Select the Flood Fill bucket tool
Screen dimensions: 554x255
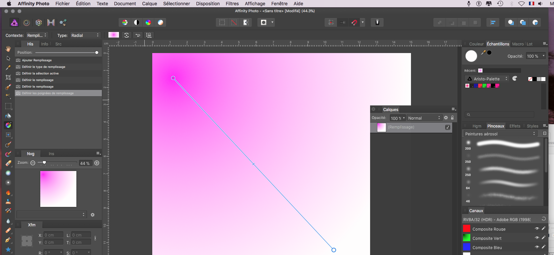(8, 116)
